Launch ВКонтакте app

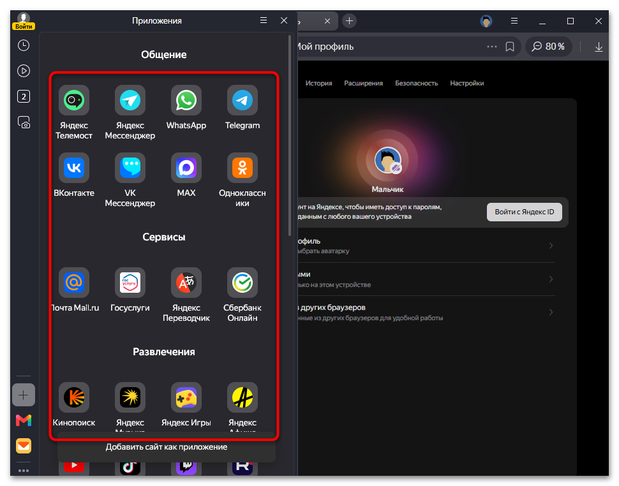coord(74,168)
